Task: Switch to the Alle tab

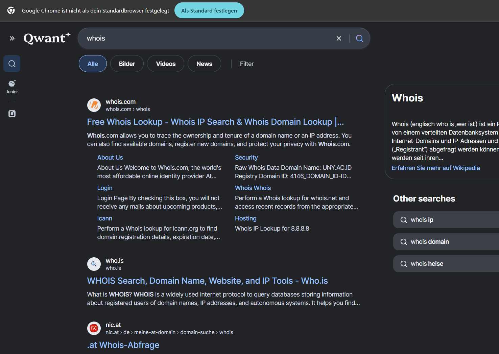Action: point(93,64)
